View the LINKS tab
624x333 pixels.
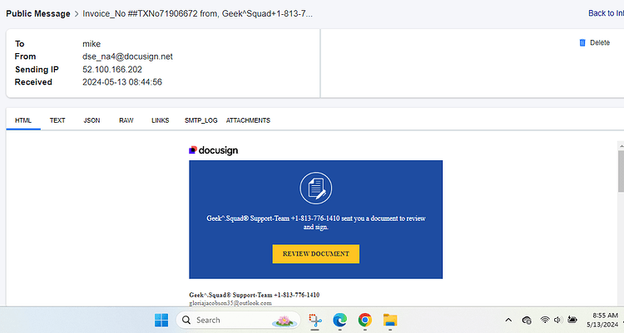point(160,120)
